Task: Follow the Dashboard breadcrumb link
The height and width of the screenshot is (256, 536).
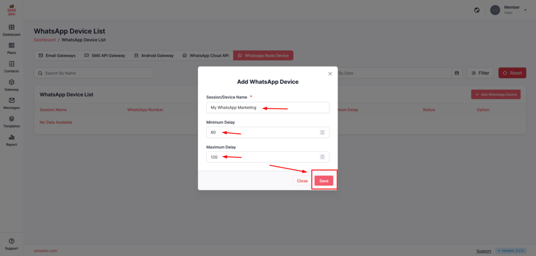Action: 44,40
